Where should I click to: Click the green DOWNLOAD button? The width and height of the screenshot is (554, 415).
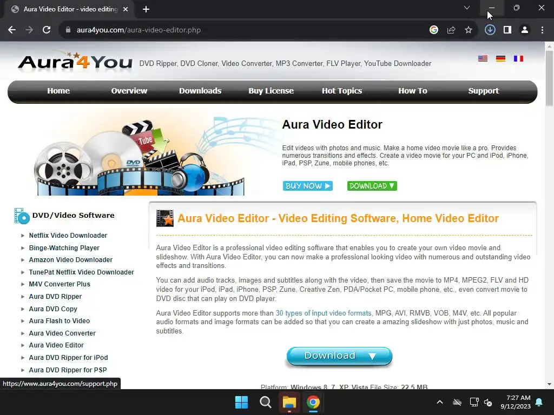click(x=372, y=186)
